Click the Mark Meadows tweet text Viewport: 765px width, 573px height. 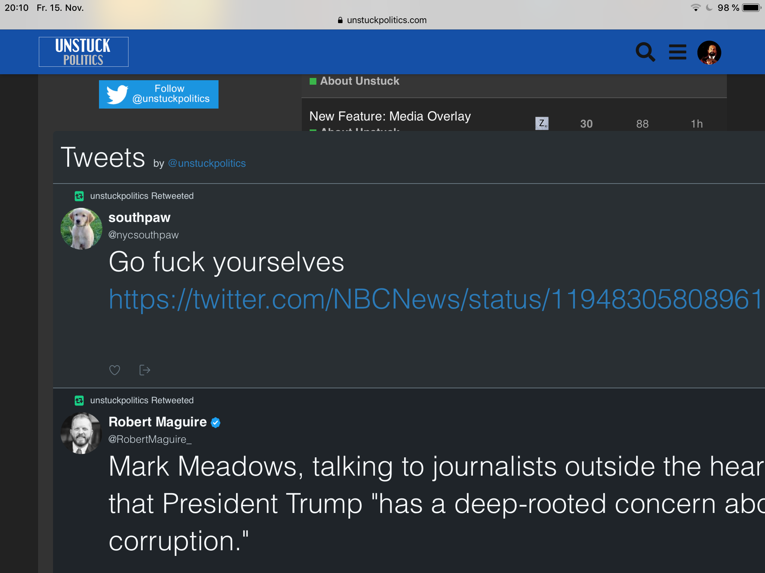436,504
